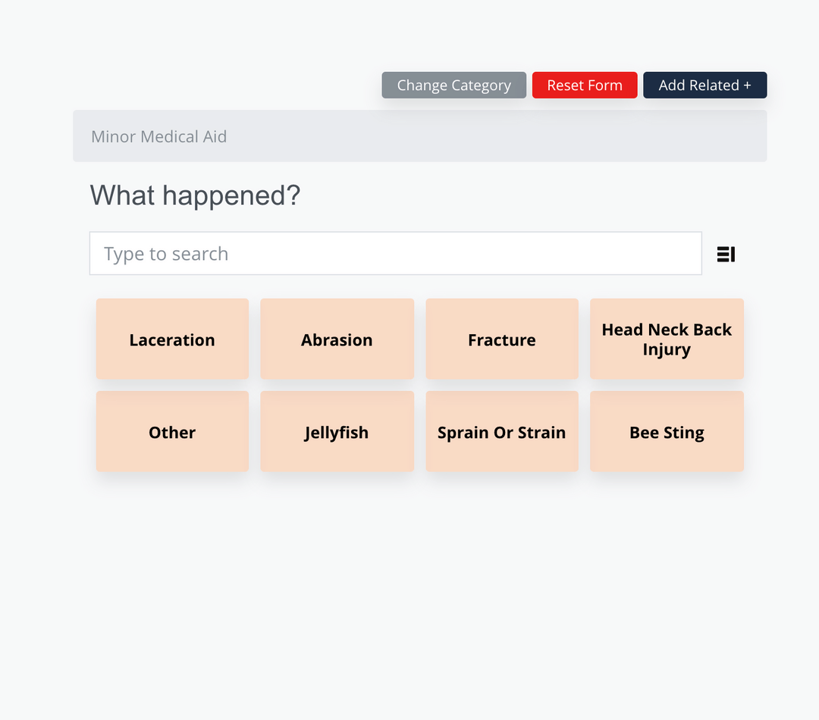Reset the form with Reset Form

point(585,85)
